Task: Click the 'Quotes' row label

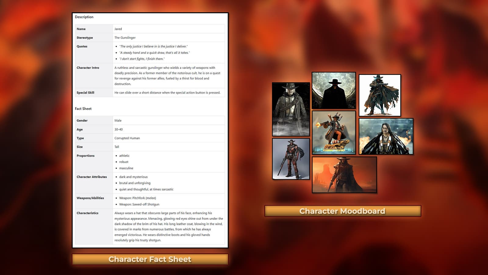Action: (x=82, y=46)
